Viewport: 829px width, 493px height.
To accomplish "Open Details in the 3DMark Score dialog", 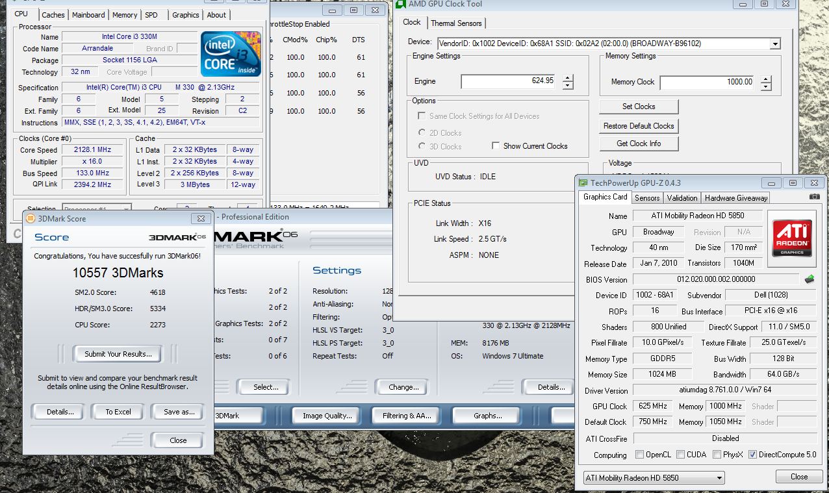I will click(x=60, y=412).
